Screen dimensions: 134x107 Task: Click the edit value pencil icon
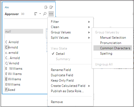coord(51,7)
